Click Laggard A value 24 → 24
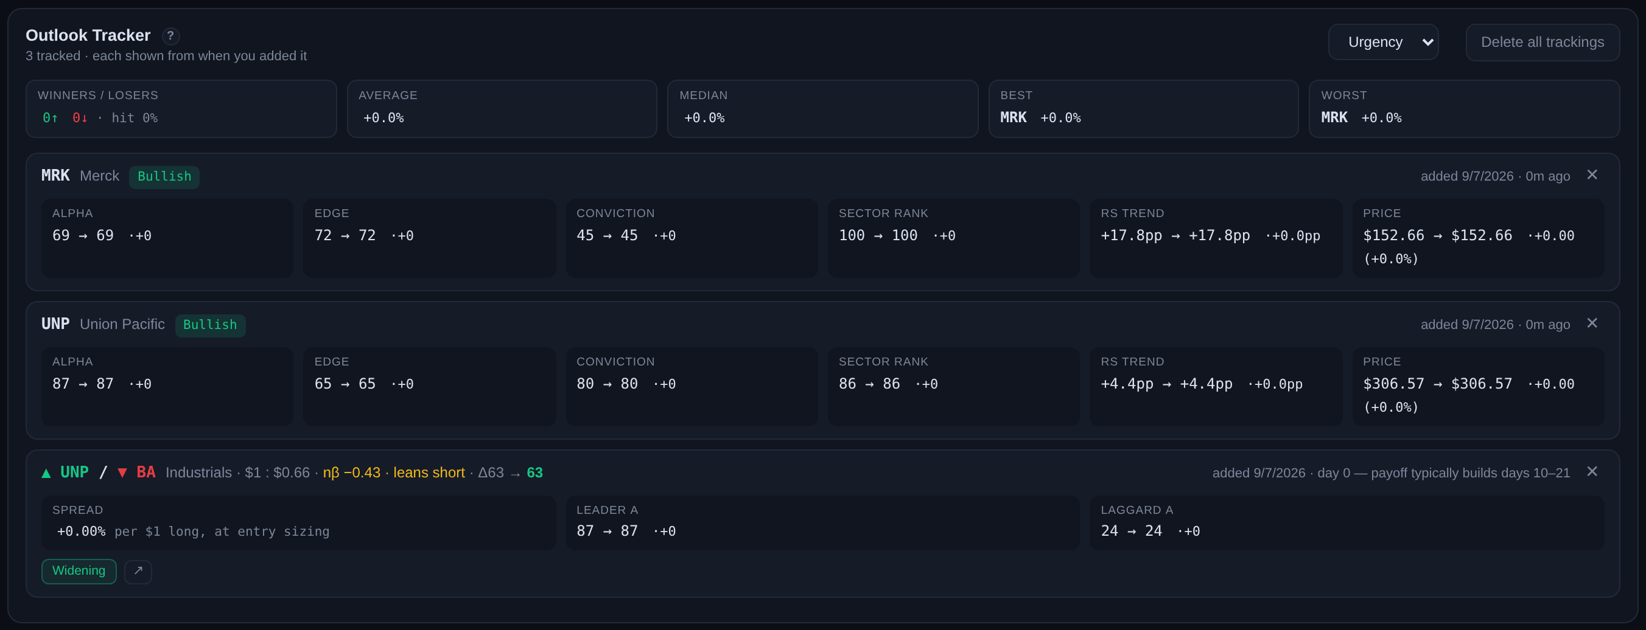 pyautogui.click(x=1132, y=531)
